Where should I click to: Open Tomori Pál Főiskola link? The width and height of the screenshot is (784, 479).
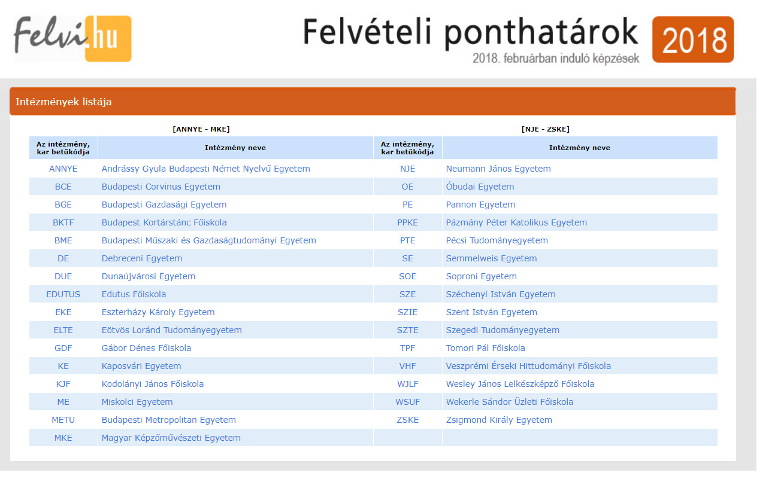coord(486,348)
